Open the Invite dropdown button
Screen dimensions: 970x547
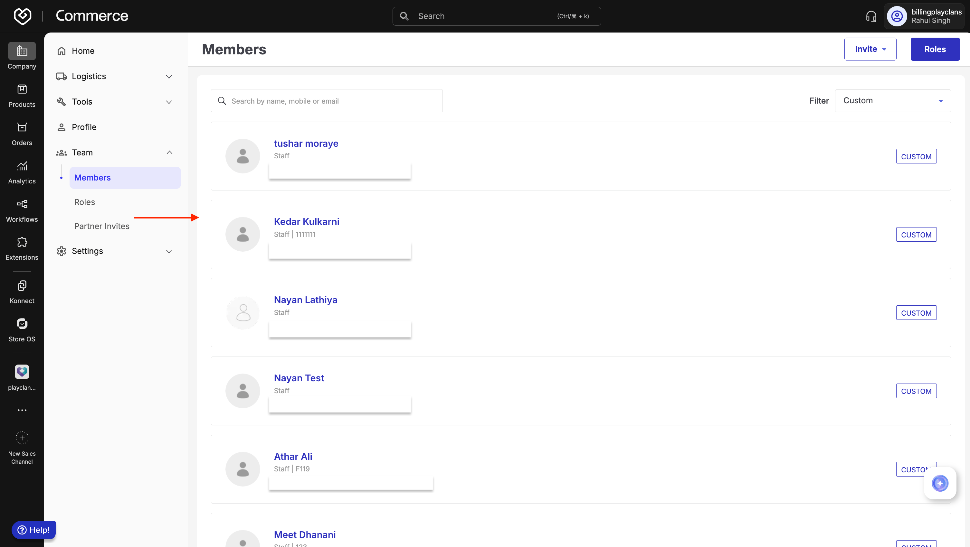pyautogui.click(x=870, y=49)
